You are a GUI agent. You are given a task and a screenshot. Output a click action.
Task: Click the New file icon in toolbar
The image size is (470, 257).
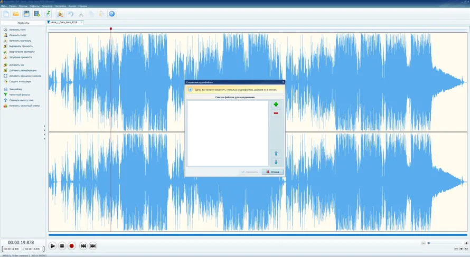(6, 14)
